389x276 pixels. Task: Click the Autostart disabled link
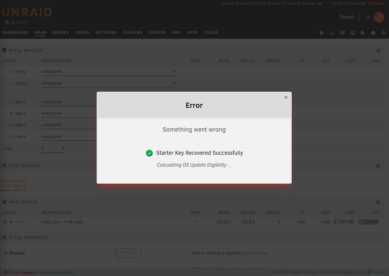56,273
